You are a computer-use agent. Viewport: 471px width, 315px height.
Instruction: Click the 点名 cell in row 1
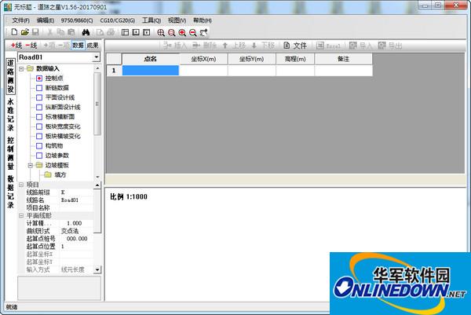click(x=151, y=71)
